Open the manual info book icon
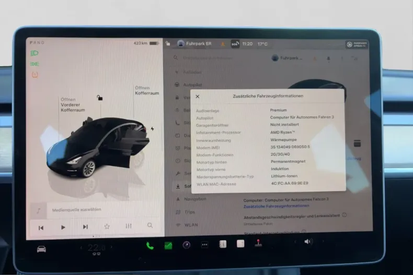This screenshot has width=413, height=275. [223, 244]
